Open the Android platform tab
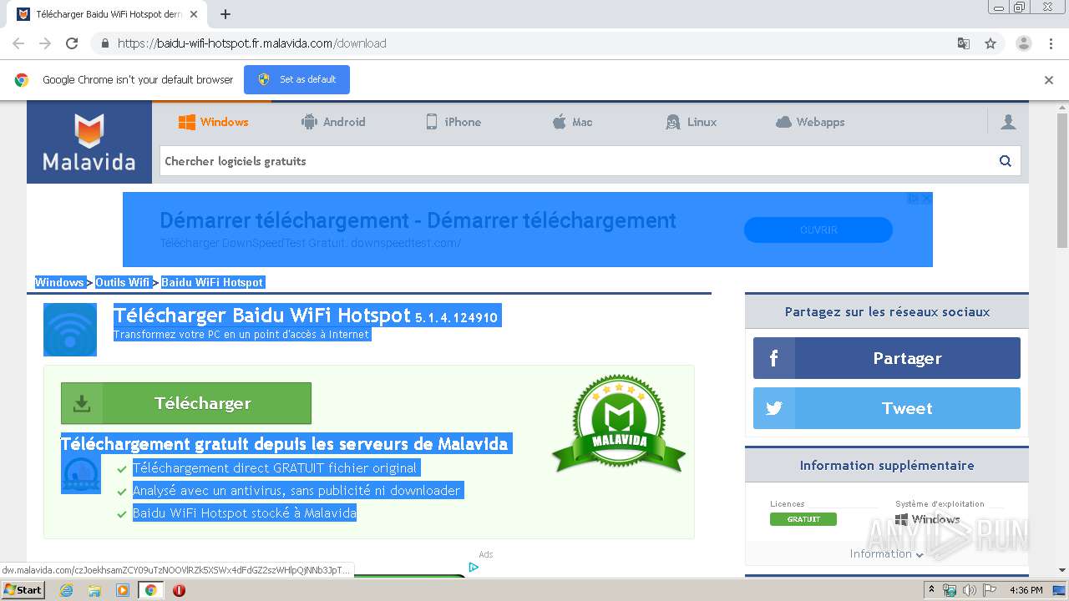 333,122
